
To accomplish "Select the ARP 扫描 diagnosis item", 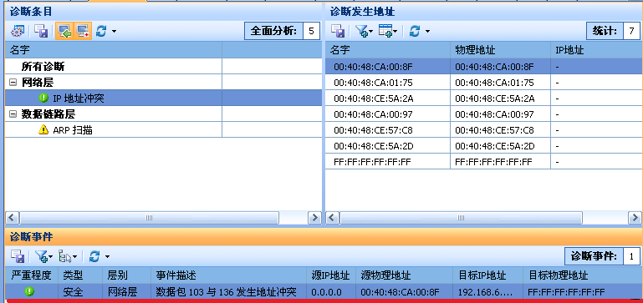I will point(163,130).
